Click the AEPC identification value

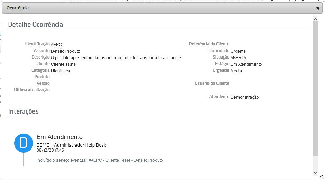click(x=56, y=44)
